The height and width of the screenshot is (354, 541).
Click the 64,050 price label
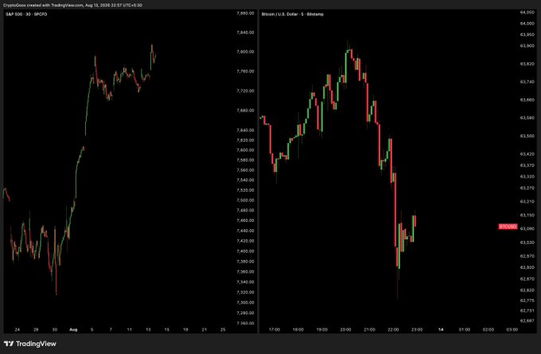point(527,12)
